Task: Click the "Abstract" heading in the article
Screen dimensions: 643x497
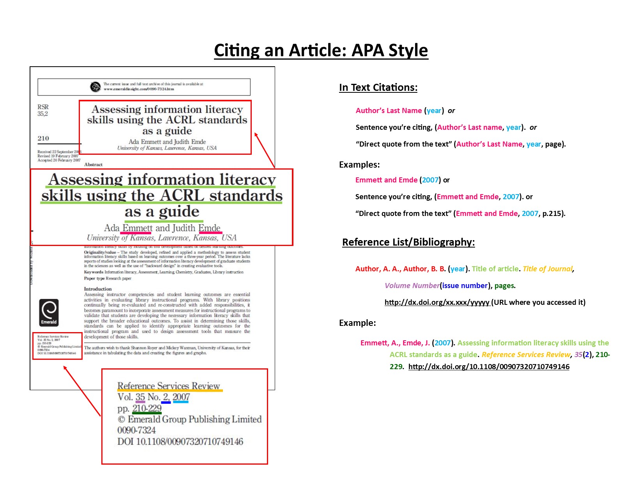Action: [93, 164]
